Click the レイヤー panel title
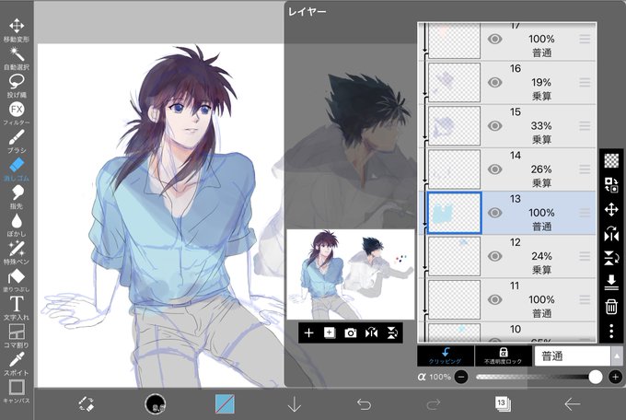626x420 pixels. [x=307, y=12]
